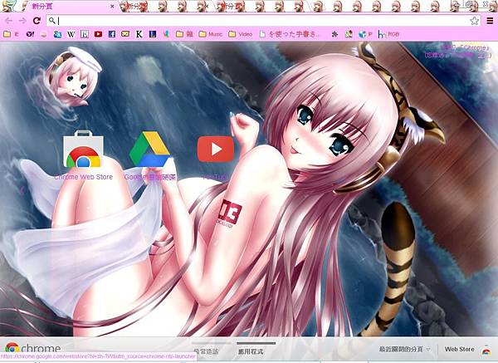The width and height of the screenshot is (498, 363).
Task: Go forward with the forward arrow
Action: (x=22, y=21)
